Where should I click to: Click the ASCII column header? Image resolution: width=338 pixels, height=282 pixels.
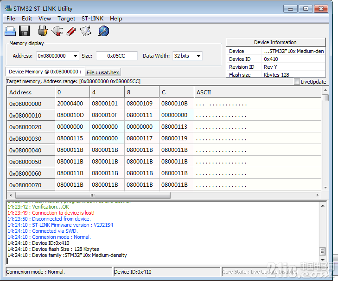(x=258, y=92)
